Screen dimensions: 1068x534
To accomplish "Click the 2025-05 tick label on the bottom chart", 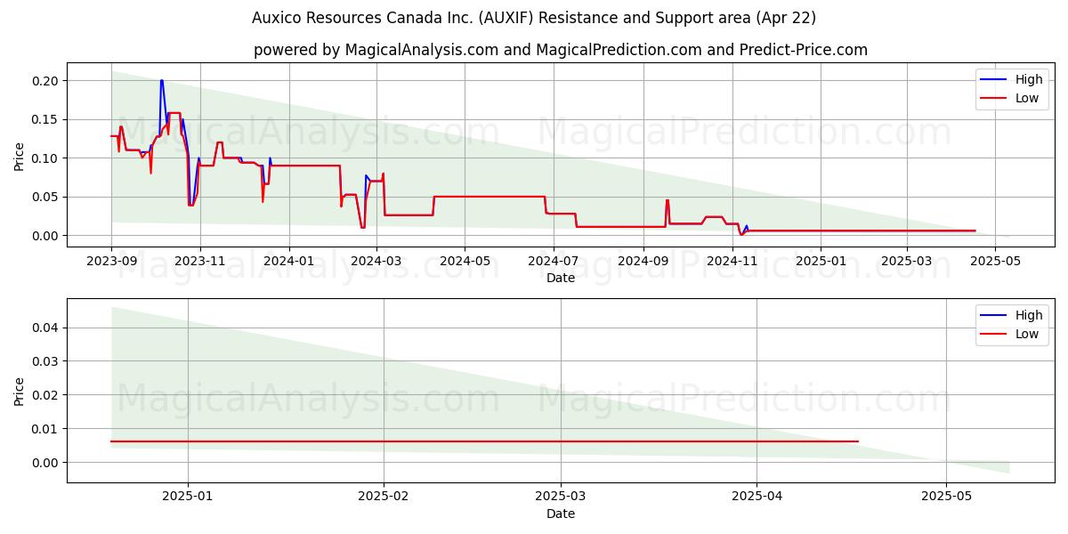I will (947, 497).
